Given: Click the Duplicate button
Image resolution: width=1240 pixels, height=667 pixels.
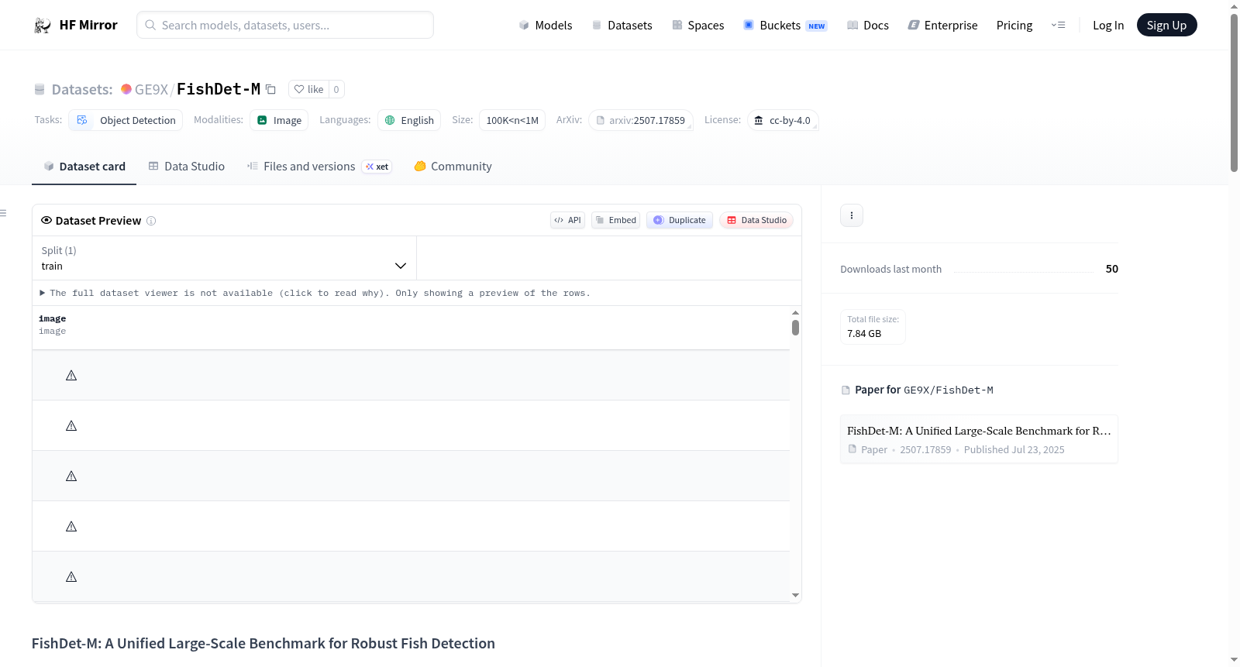Looking at the screenshot, I should pyautogui.click(x=680, y=220).
